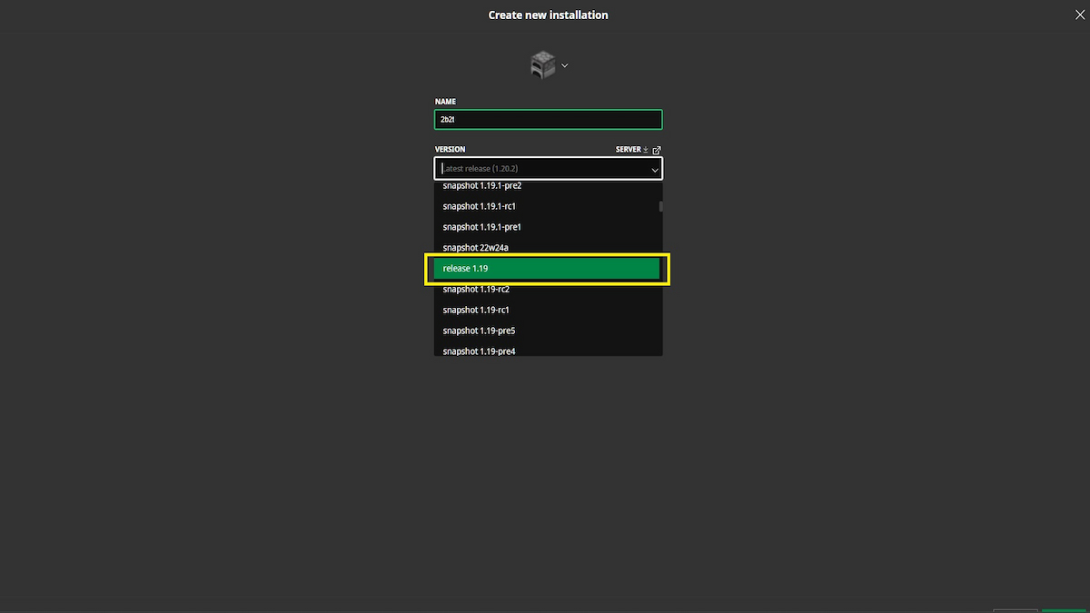
Task: Select snapshot 1.19-pre4 from the list
Action: [x=548, y=351]
